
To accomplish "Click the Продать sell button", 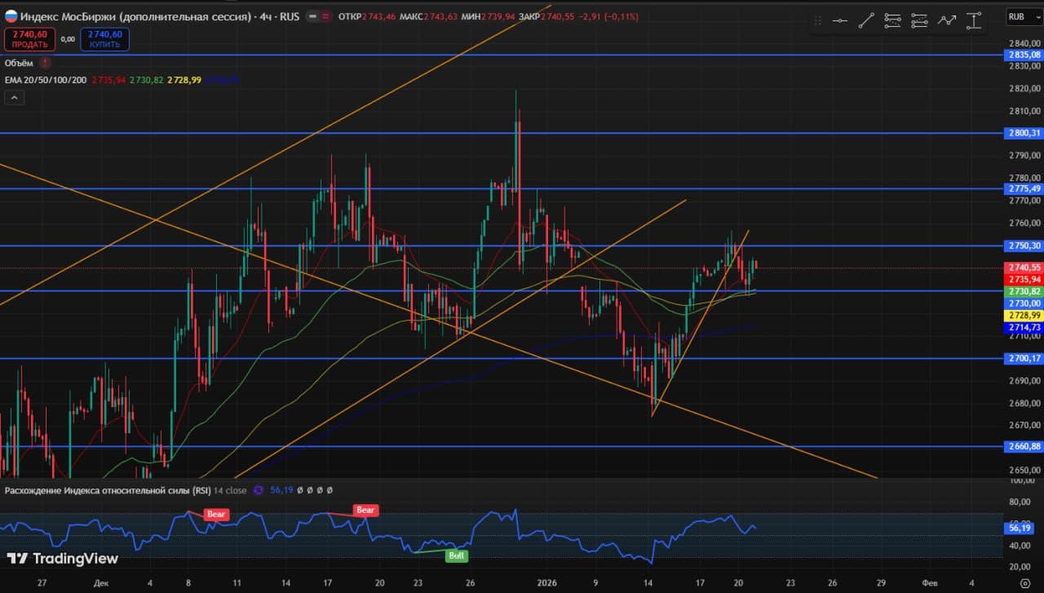I will [29, 39].
